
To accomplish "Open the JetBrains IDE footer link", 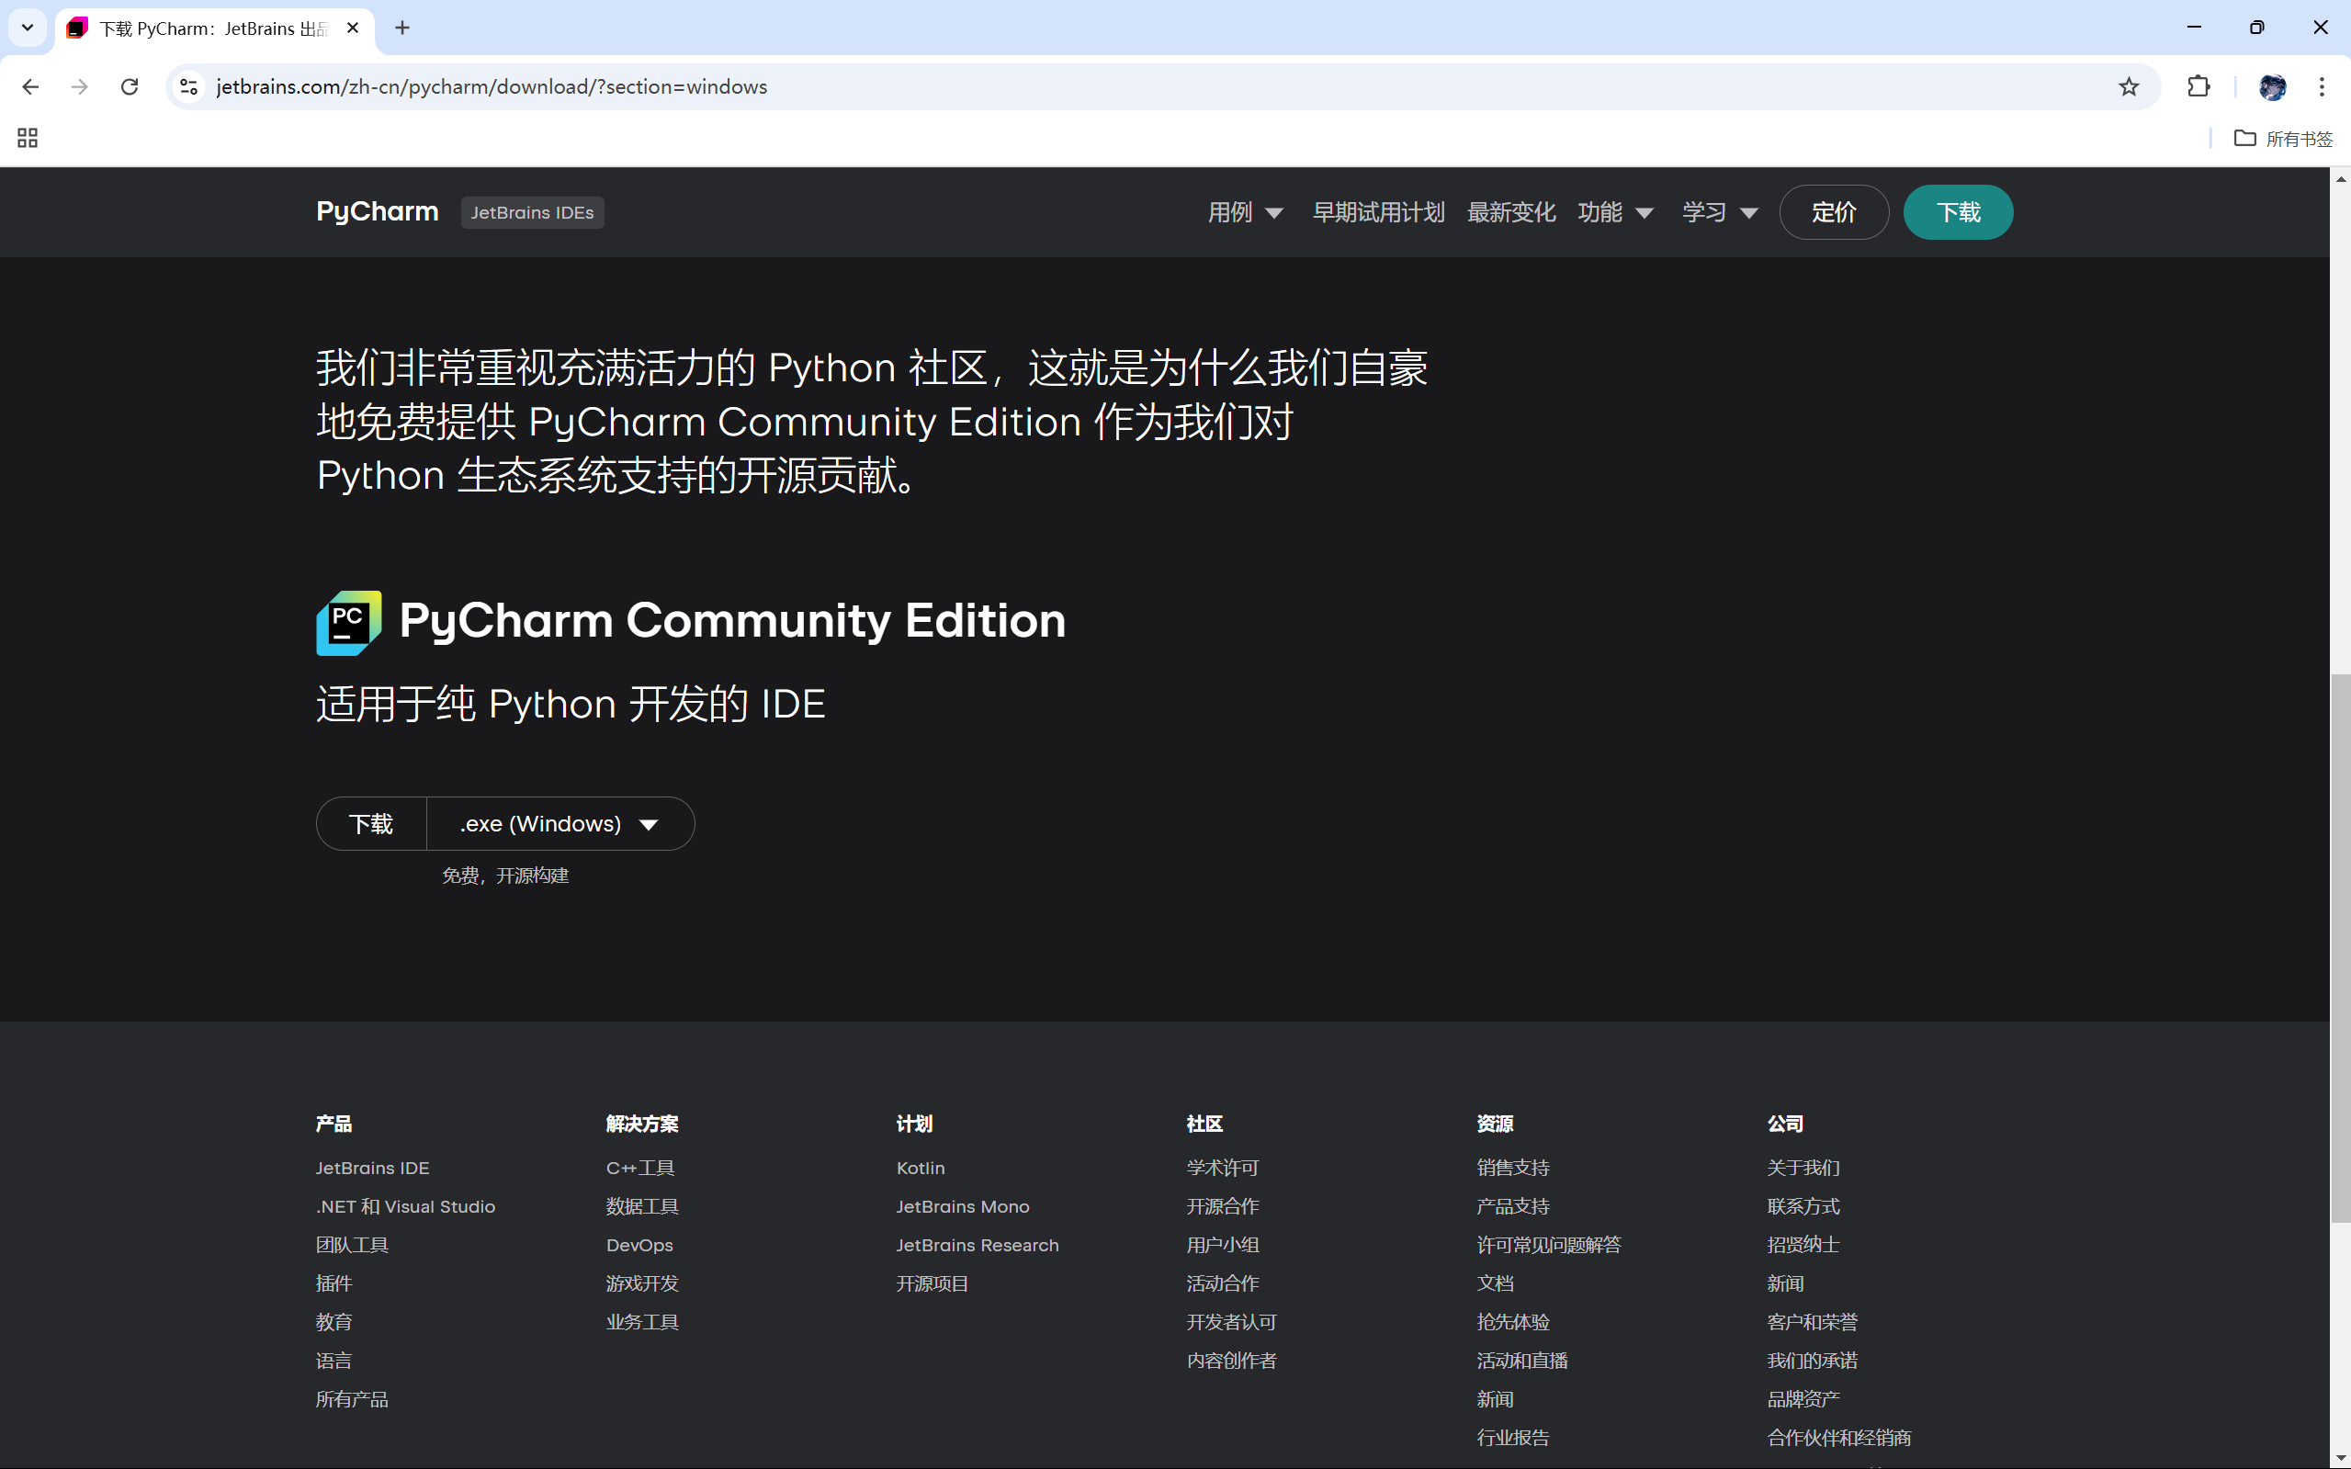I will coord(372,1168).
